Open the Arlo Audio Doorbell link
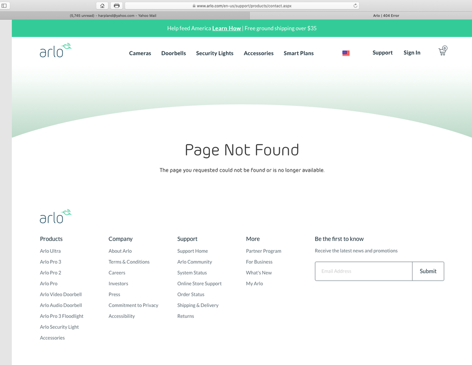 [x=61, y=305]
